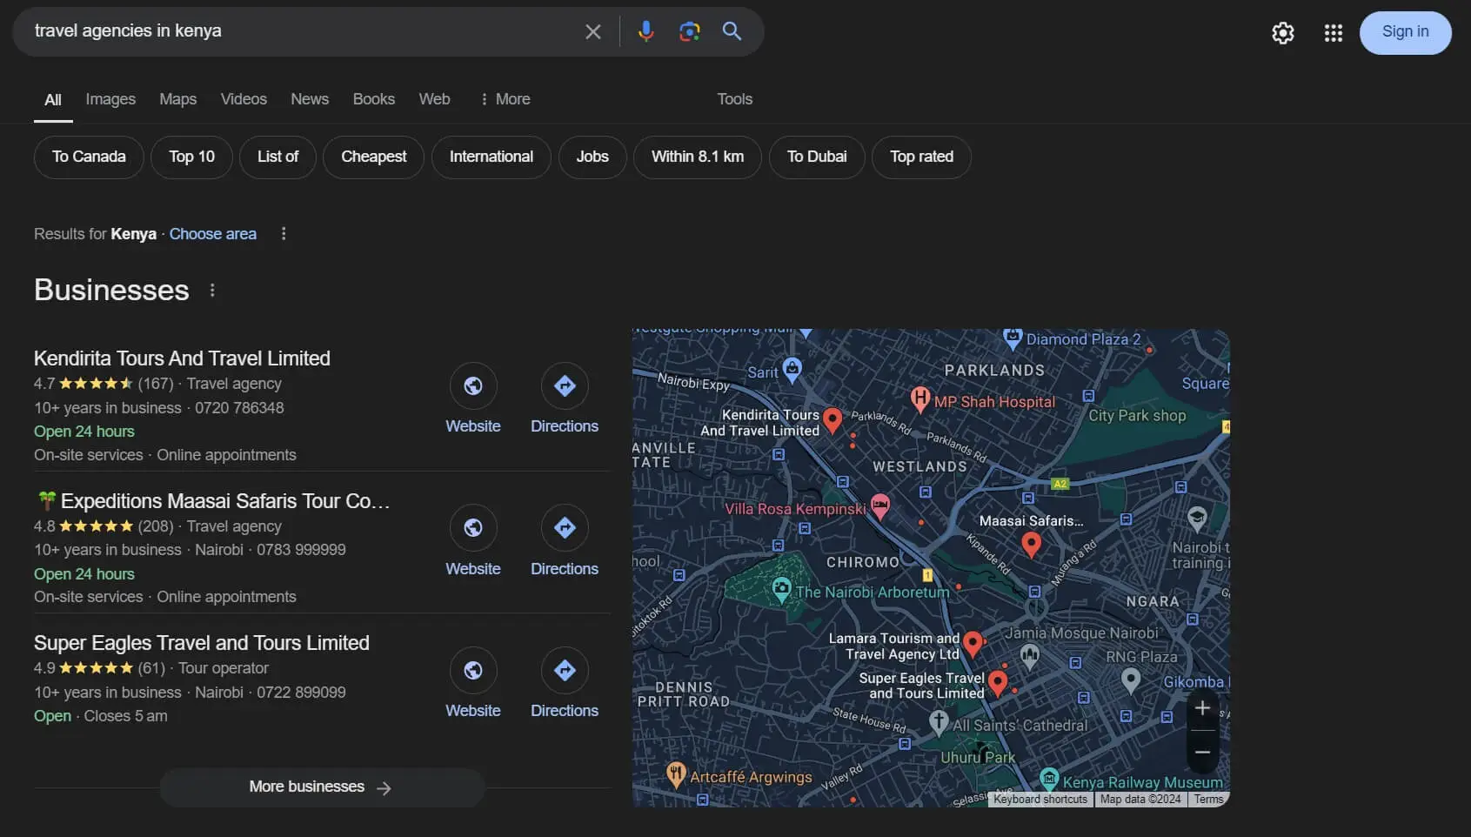Open options menu beside Choose area
The height and width of the screenshot is (837, 1471).
[283, 234]
